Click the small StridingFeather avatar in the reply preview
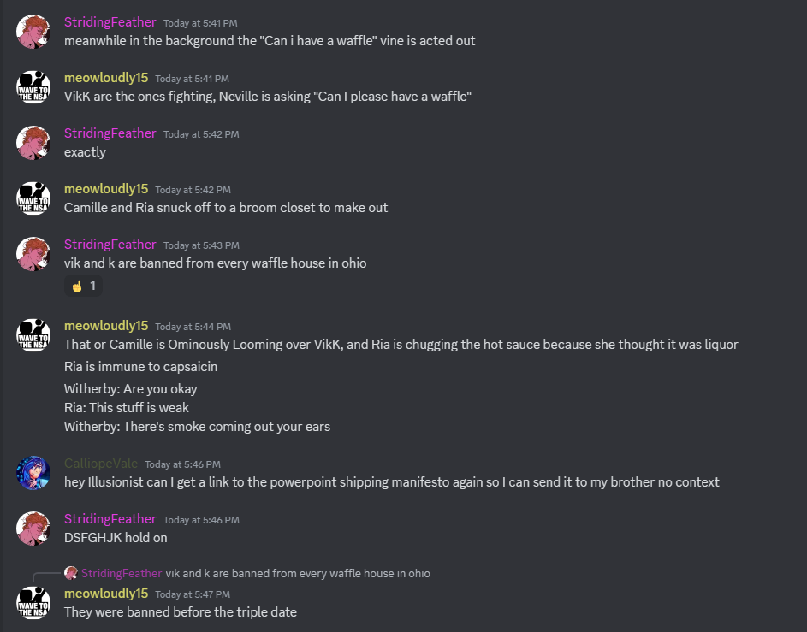Screen dimensions: 807x632 coord(71,573)
